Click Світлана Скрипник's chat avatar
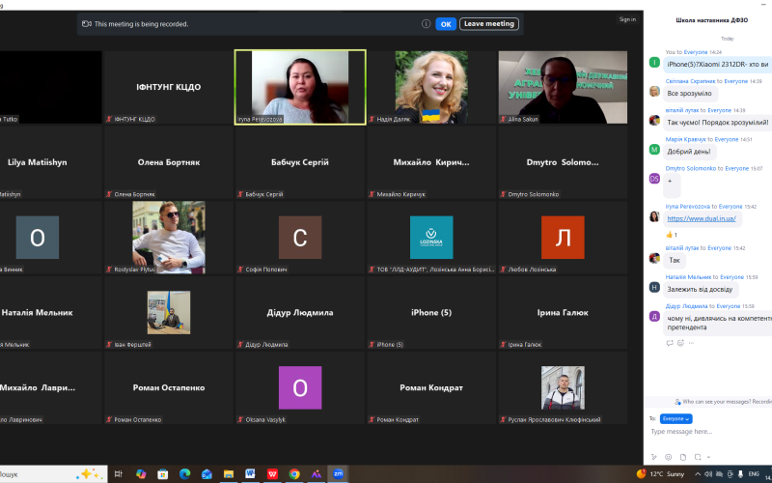Screen dimensions: 772x483 [x=654, y=91]
